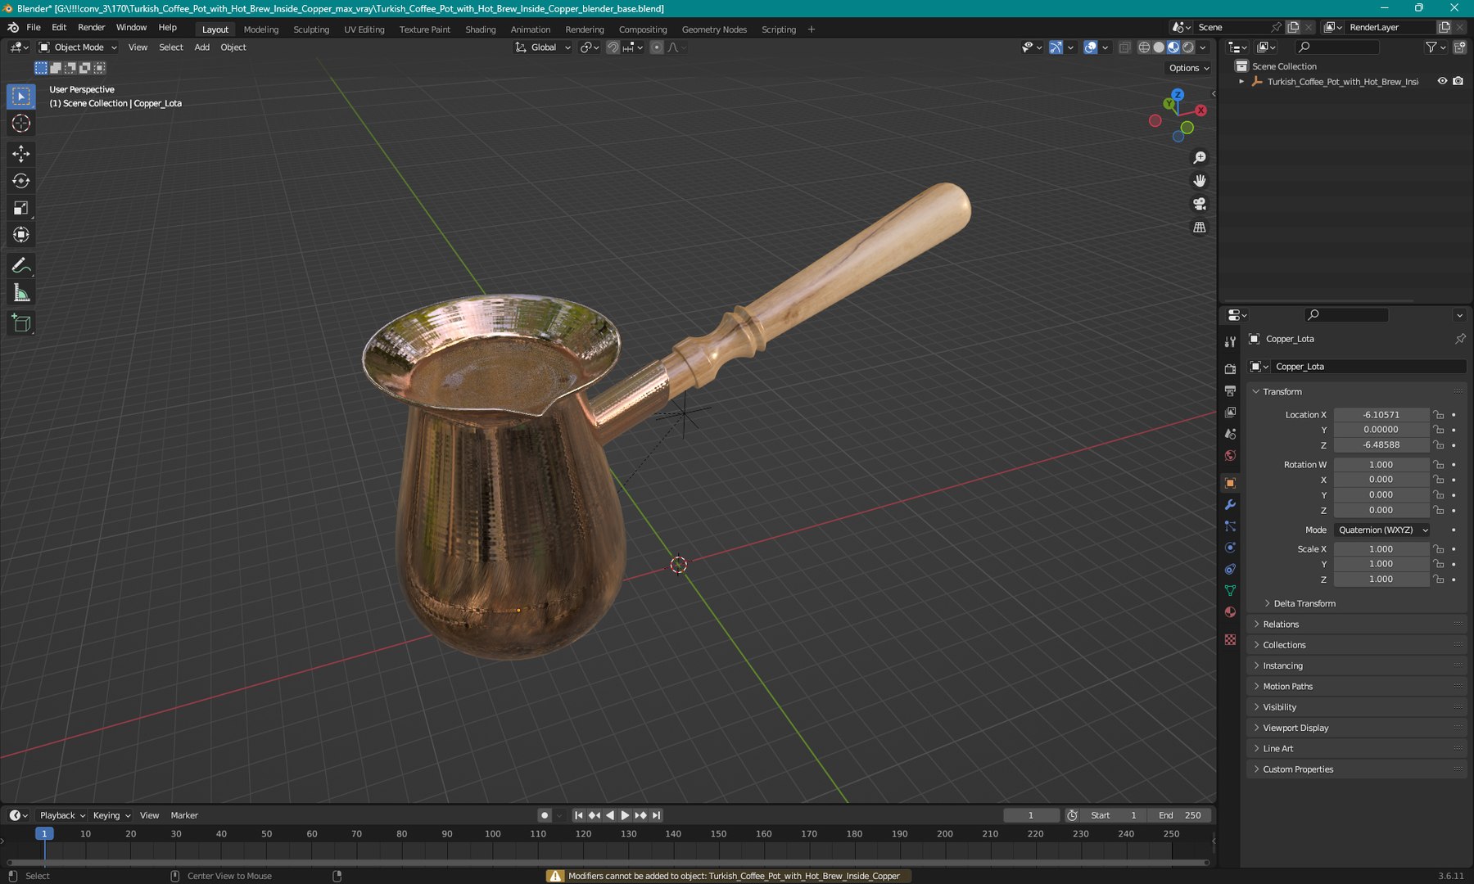This screenshot has height=884, width=1474.
Task: Select the Transform tool
Action: tap(21, 235)
